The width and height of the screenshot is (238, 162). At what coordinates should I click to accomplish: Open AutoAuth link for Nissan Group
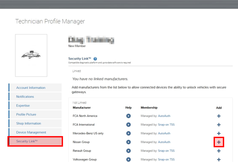tap(164, 142)
